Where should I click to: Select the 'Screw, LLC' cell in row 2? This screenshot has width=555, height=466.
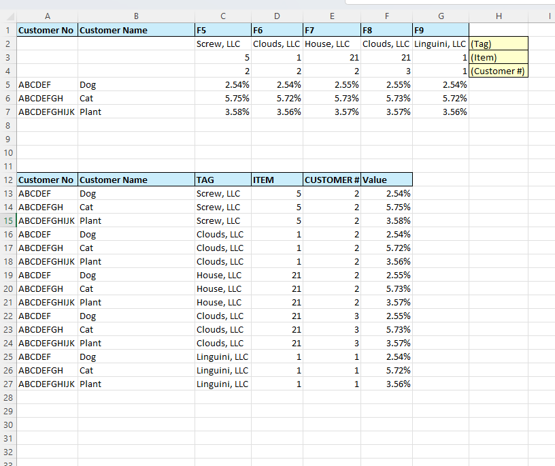(x=223, y=44)
